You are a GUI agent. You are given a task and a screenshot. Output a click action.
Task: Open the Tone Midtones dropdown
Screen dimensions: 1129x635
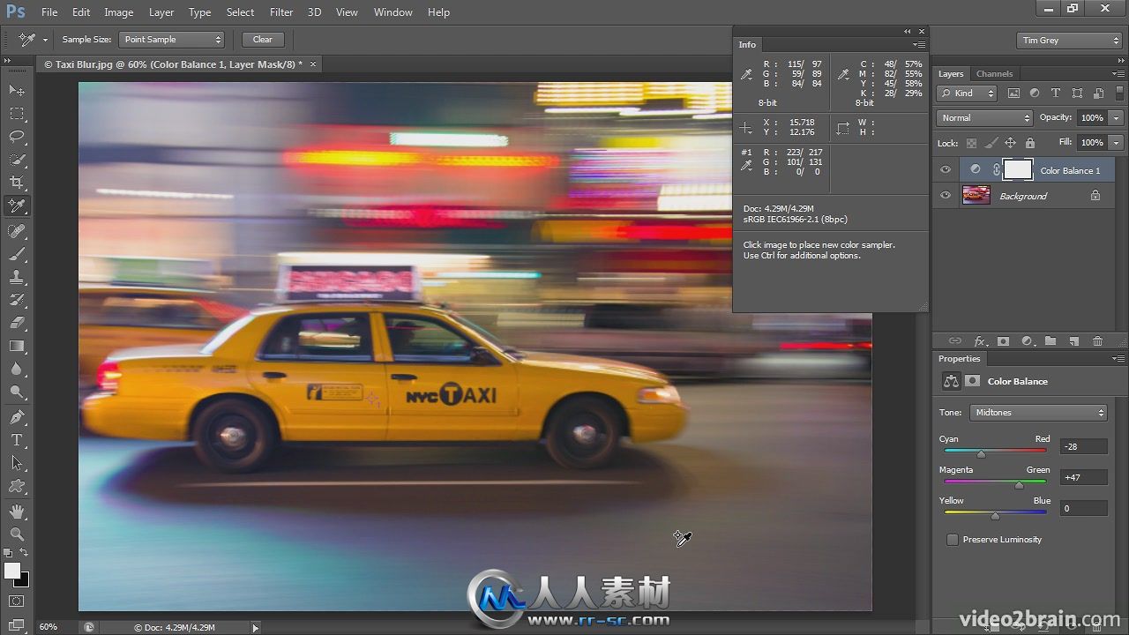[x=1038, y=413]
